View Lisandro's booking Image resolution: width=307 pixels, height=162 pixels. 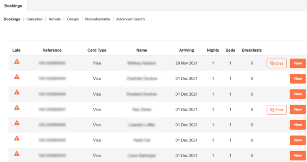[x=298, y=125]
